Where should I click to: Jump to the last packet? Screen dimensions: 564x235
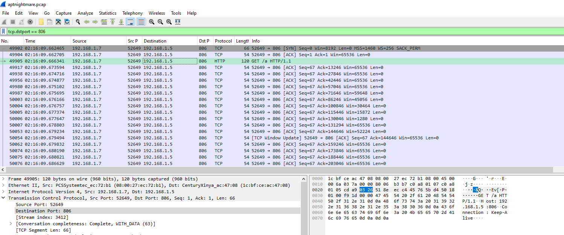(121, 22)
